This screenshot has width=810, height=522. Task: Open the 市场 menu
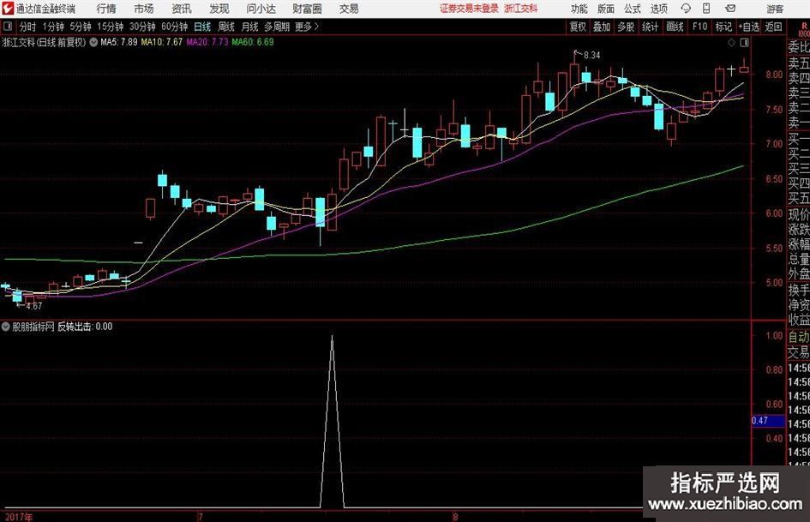pos(144,9)
